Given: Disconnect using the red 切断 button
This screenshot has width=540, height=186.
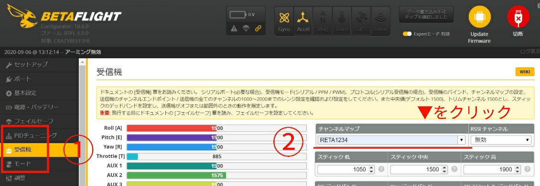Looking at the screenshot, I should point(518,21).
